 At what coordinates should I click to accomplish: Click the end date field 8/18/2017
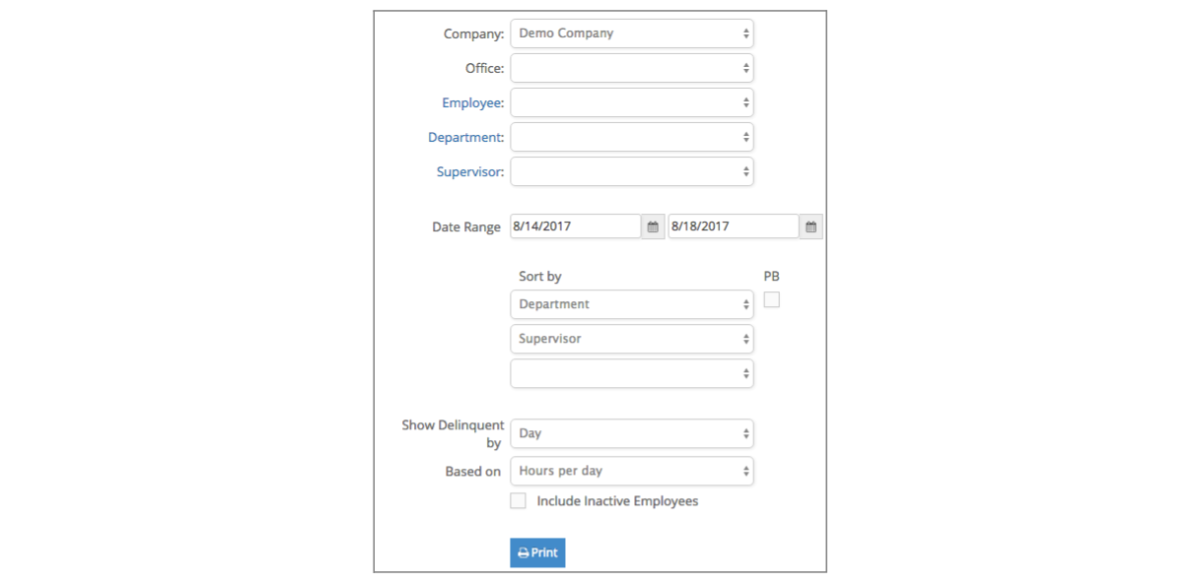(x=733, y=227)
